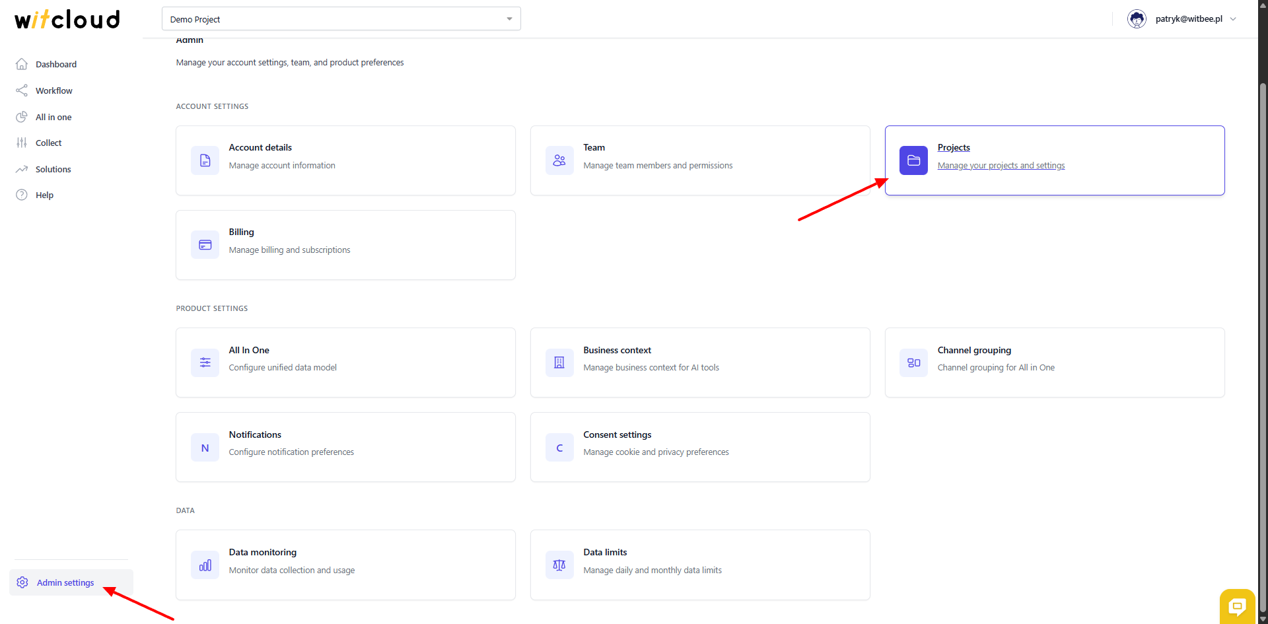Viewport: 1268px width, 624px height.
Task: Open Workflow from the sidebar
Action: 54,90
